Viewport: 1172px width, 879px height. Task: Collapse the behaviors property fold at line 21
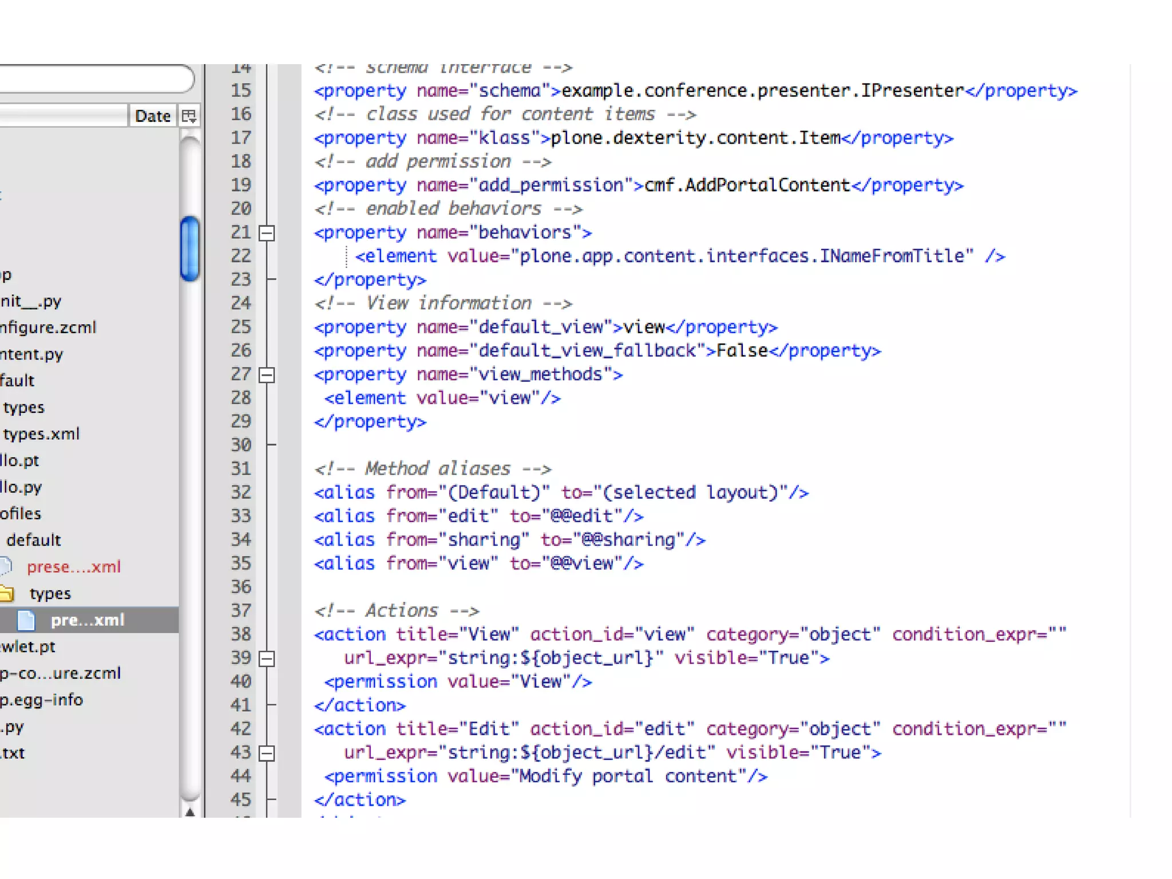(267, 233)
